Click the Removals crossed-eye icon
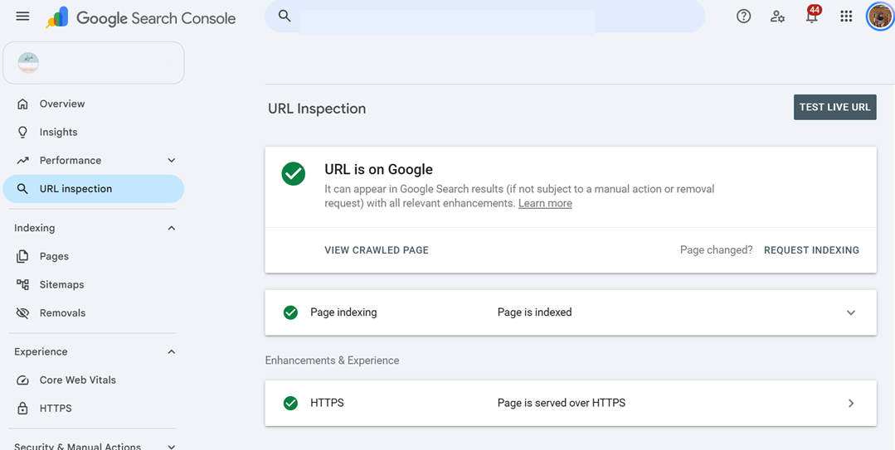 (x=22, y=313)
